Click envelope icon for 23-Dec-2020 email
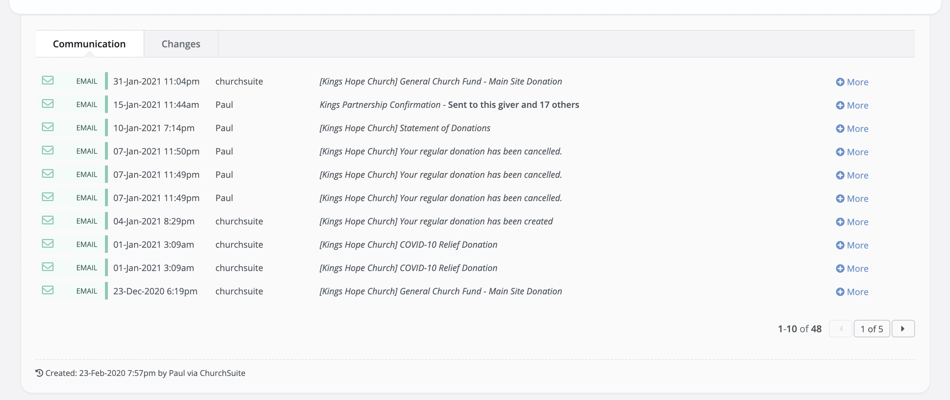The width and height of the screenshot is (950, 400). click(x=48, y=290)
